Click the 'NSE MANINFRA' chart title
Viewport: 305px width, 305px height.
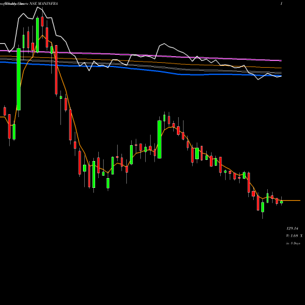tap(43, 4)
